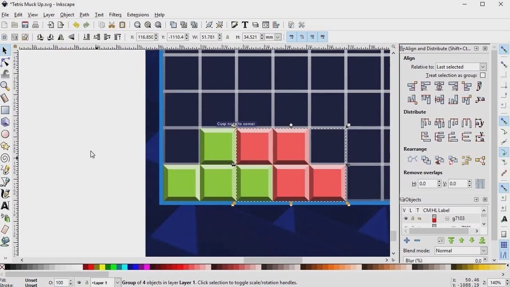Open Relative to Last selected dropdown
Screen dimensions: 510x287
click(461, 67)
